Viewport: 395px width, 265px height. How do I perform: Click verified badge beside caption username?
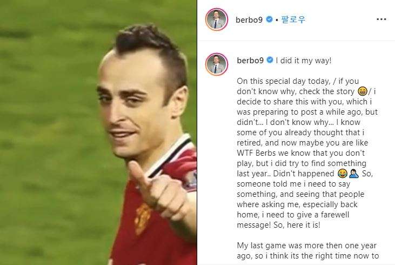point(270,60)
